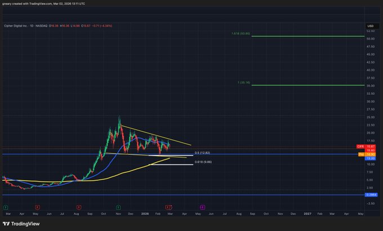This screenshot has height=231, width=383.
Task: Click the blue 13.20 price label
Action: [370, 158]
